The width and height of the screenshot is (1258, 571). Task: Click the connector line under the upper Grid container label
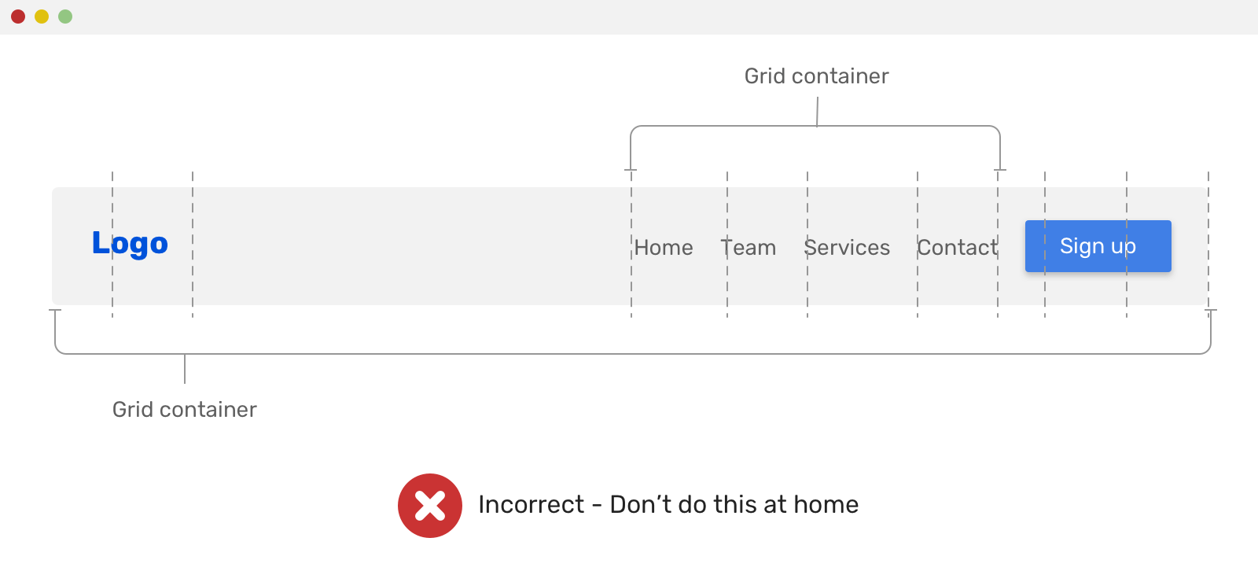coord(818,111)
